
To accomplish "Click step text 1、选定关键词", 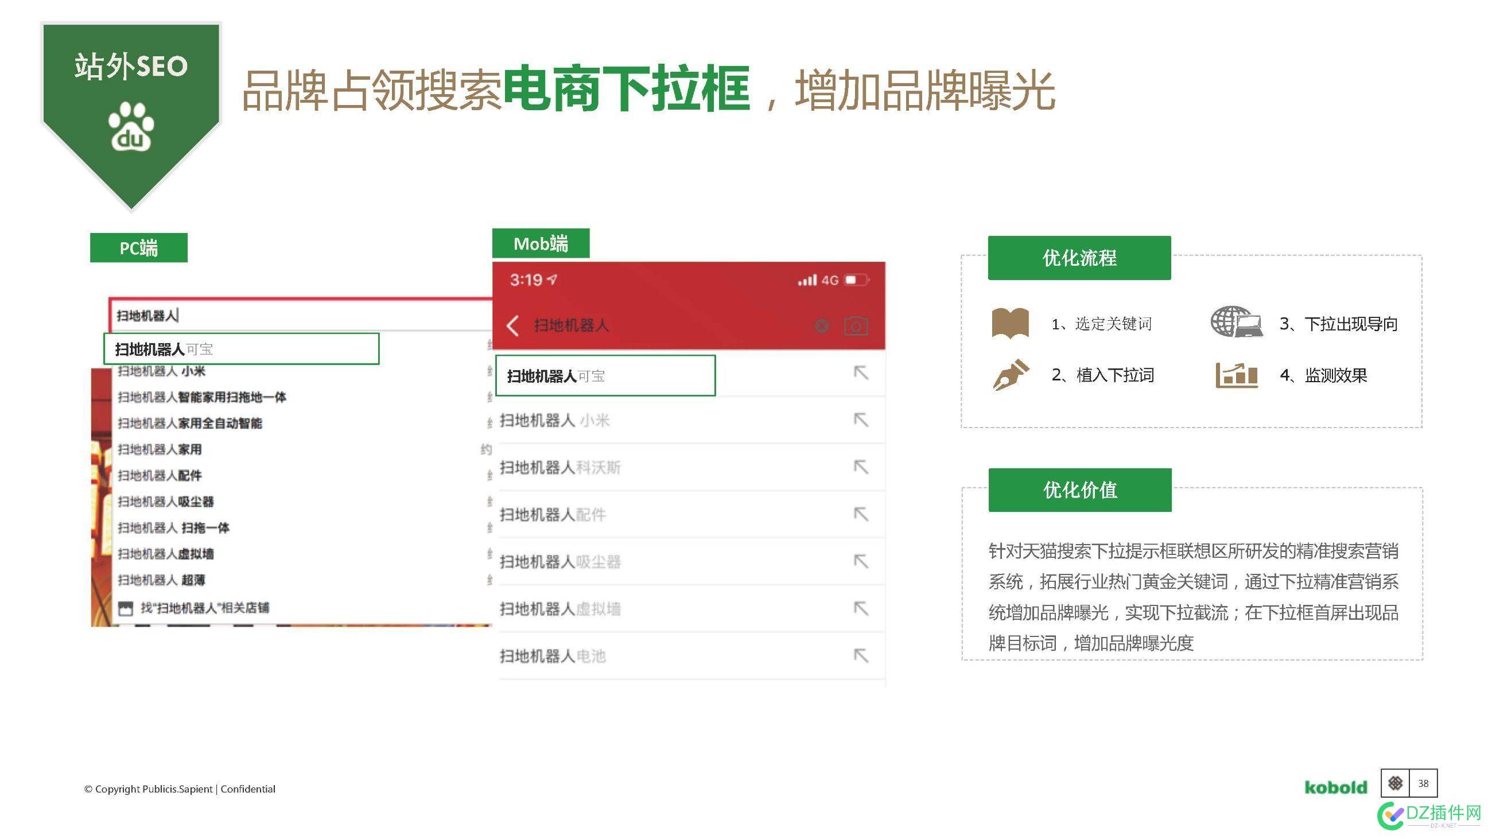I will pyautogui.click(x=1102, y=324).
